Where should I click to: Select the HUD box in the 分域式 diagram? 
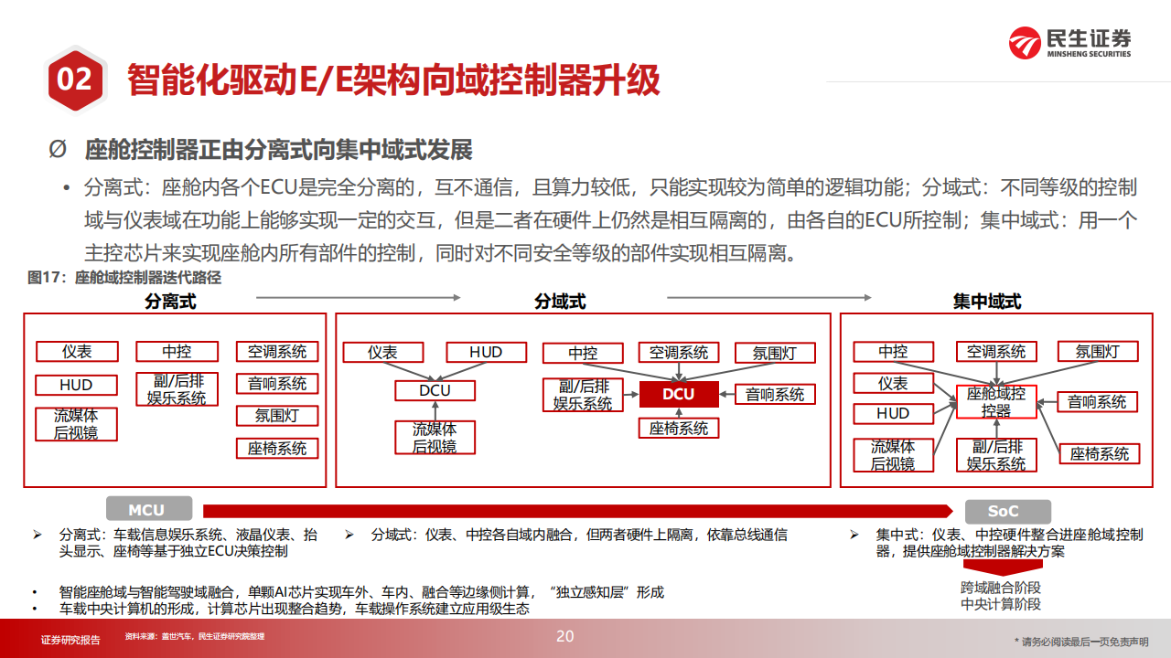(487, 353)
